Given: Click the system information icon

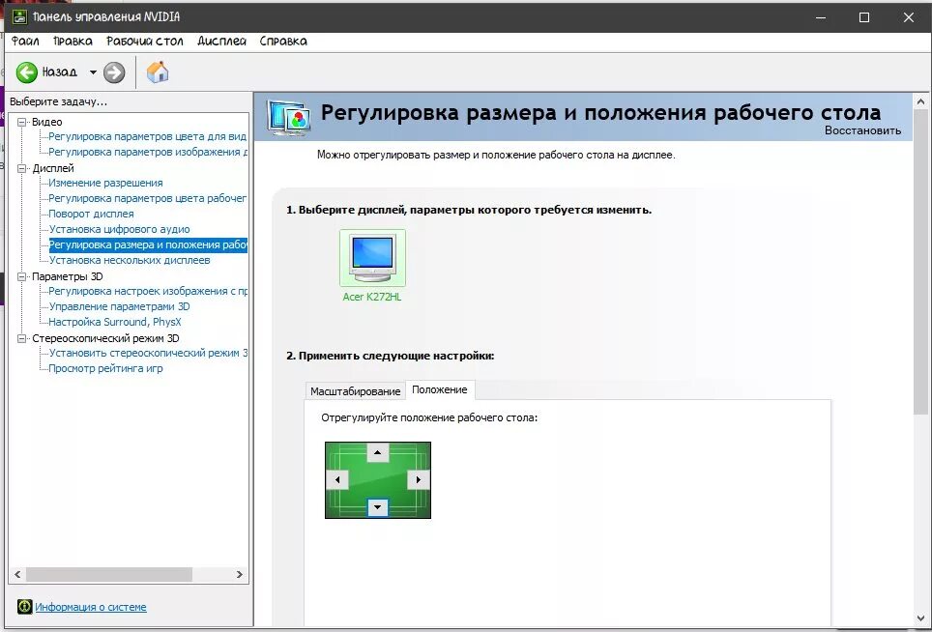Looking at the screenshot, I should [24, 607].
